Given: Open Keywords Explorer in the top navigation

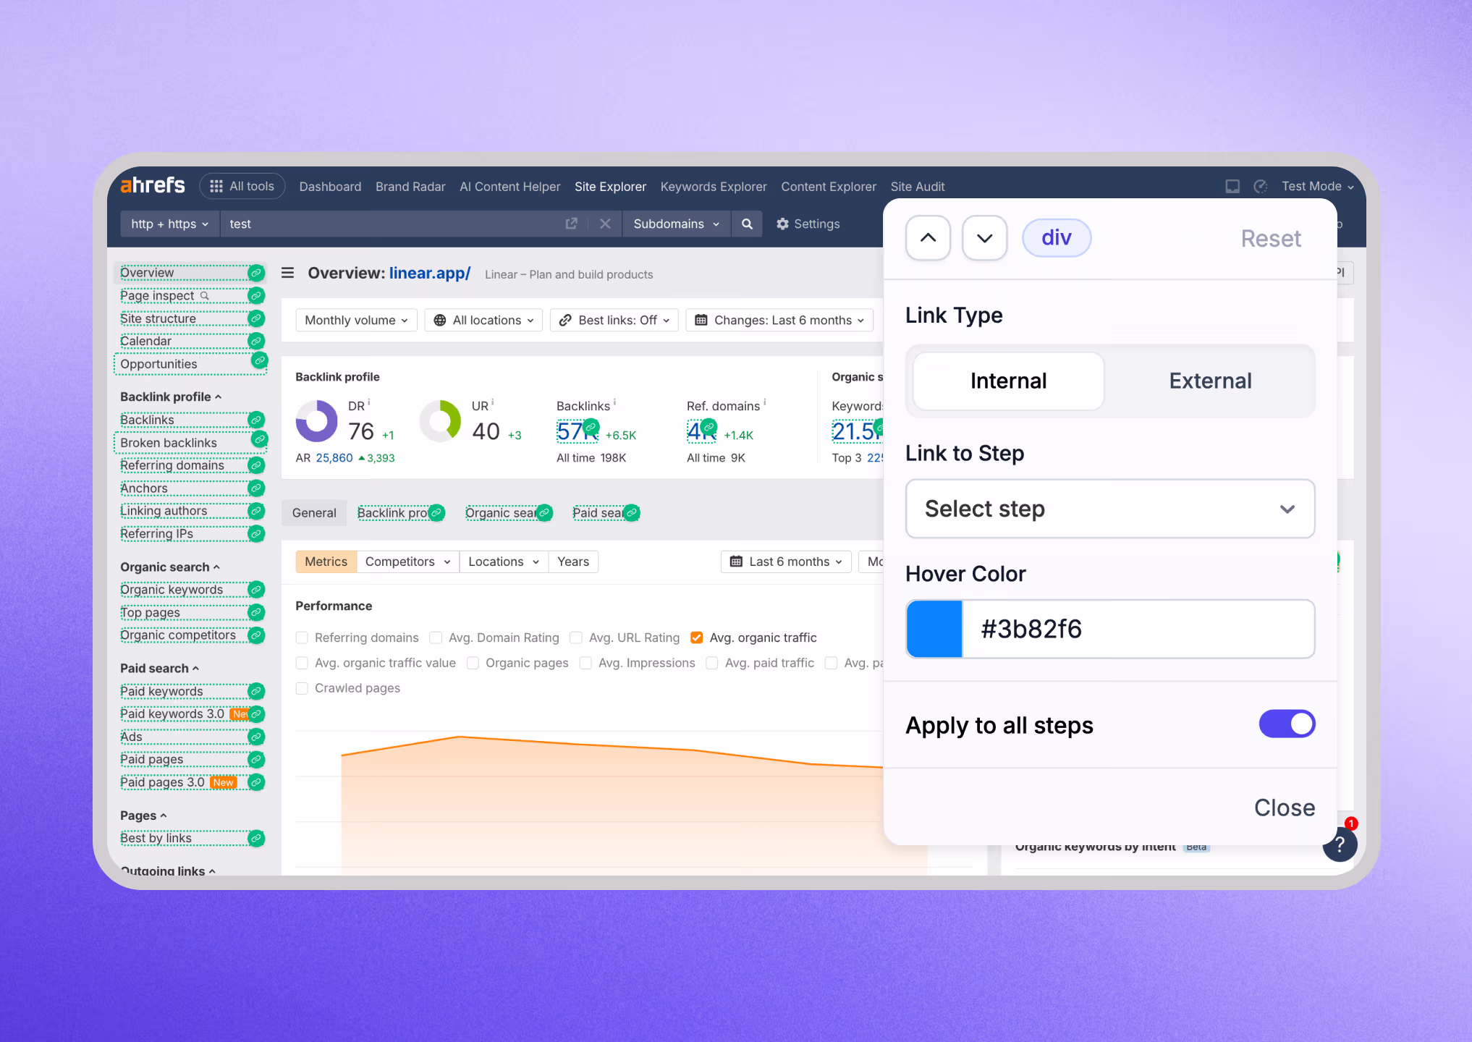Looking at the screenshot, I should tap(713, 187).
